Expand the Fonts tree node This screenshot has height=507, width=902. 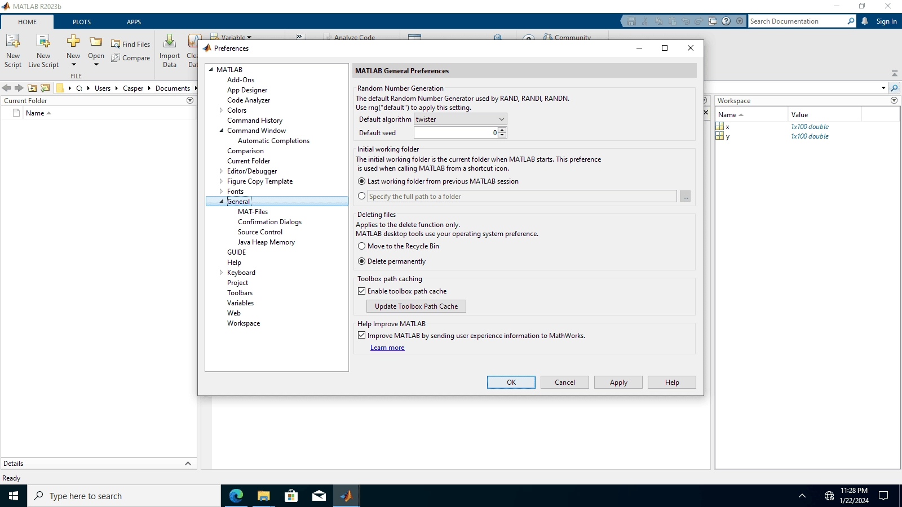(221, 192)
